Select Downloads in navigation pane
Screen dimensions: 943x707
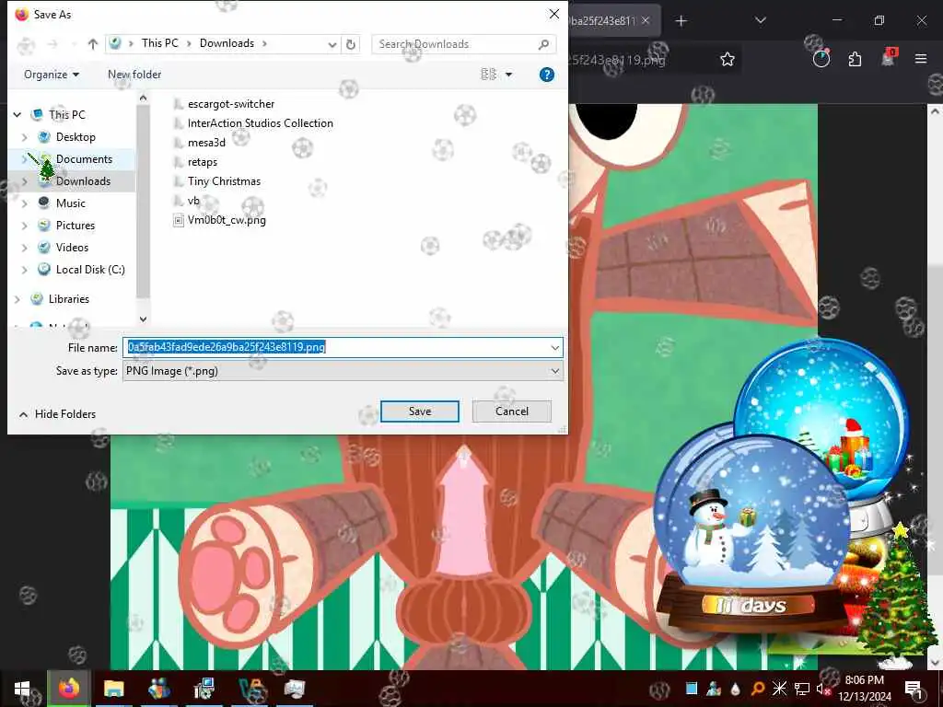click(x=83, y=181)
